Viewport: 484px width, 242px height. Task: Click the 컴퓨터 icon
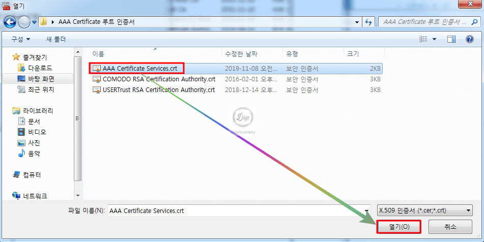pos(16,175)
